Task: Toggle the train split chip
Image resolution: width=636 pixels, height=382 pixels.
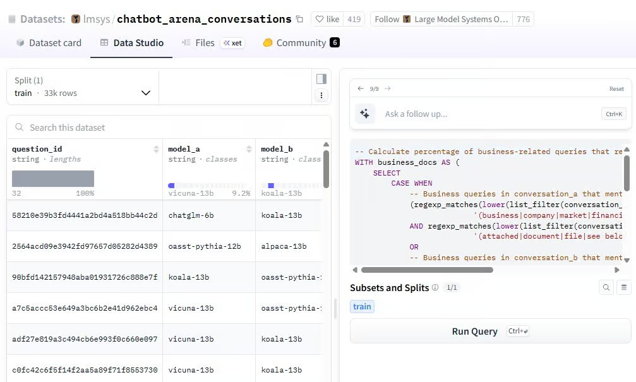Action: tap(362, 307)
